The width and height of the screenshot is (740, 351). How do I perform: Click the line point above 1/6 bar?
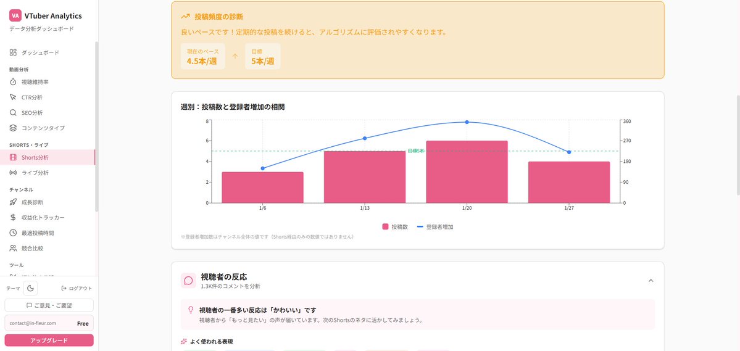pyautogui.click(x=263, y=168)
